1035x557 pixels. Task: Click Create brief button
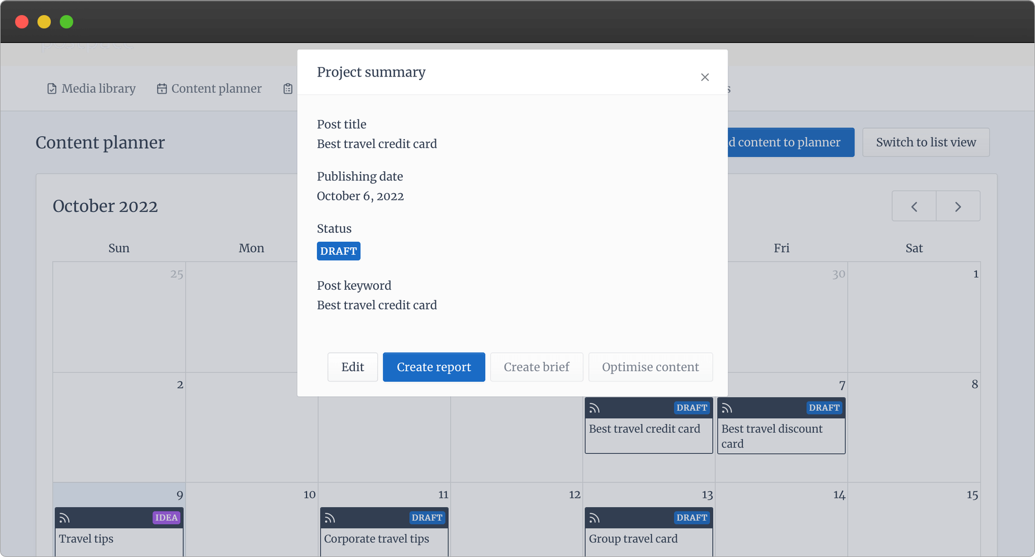[537, 367]
